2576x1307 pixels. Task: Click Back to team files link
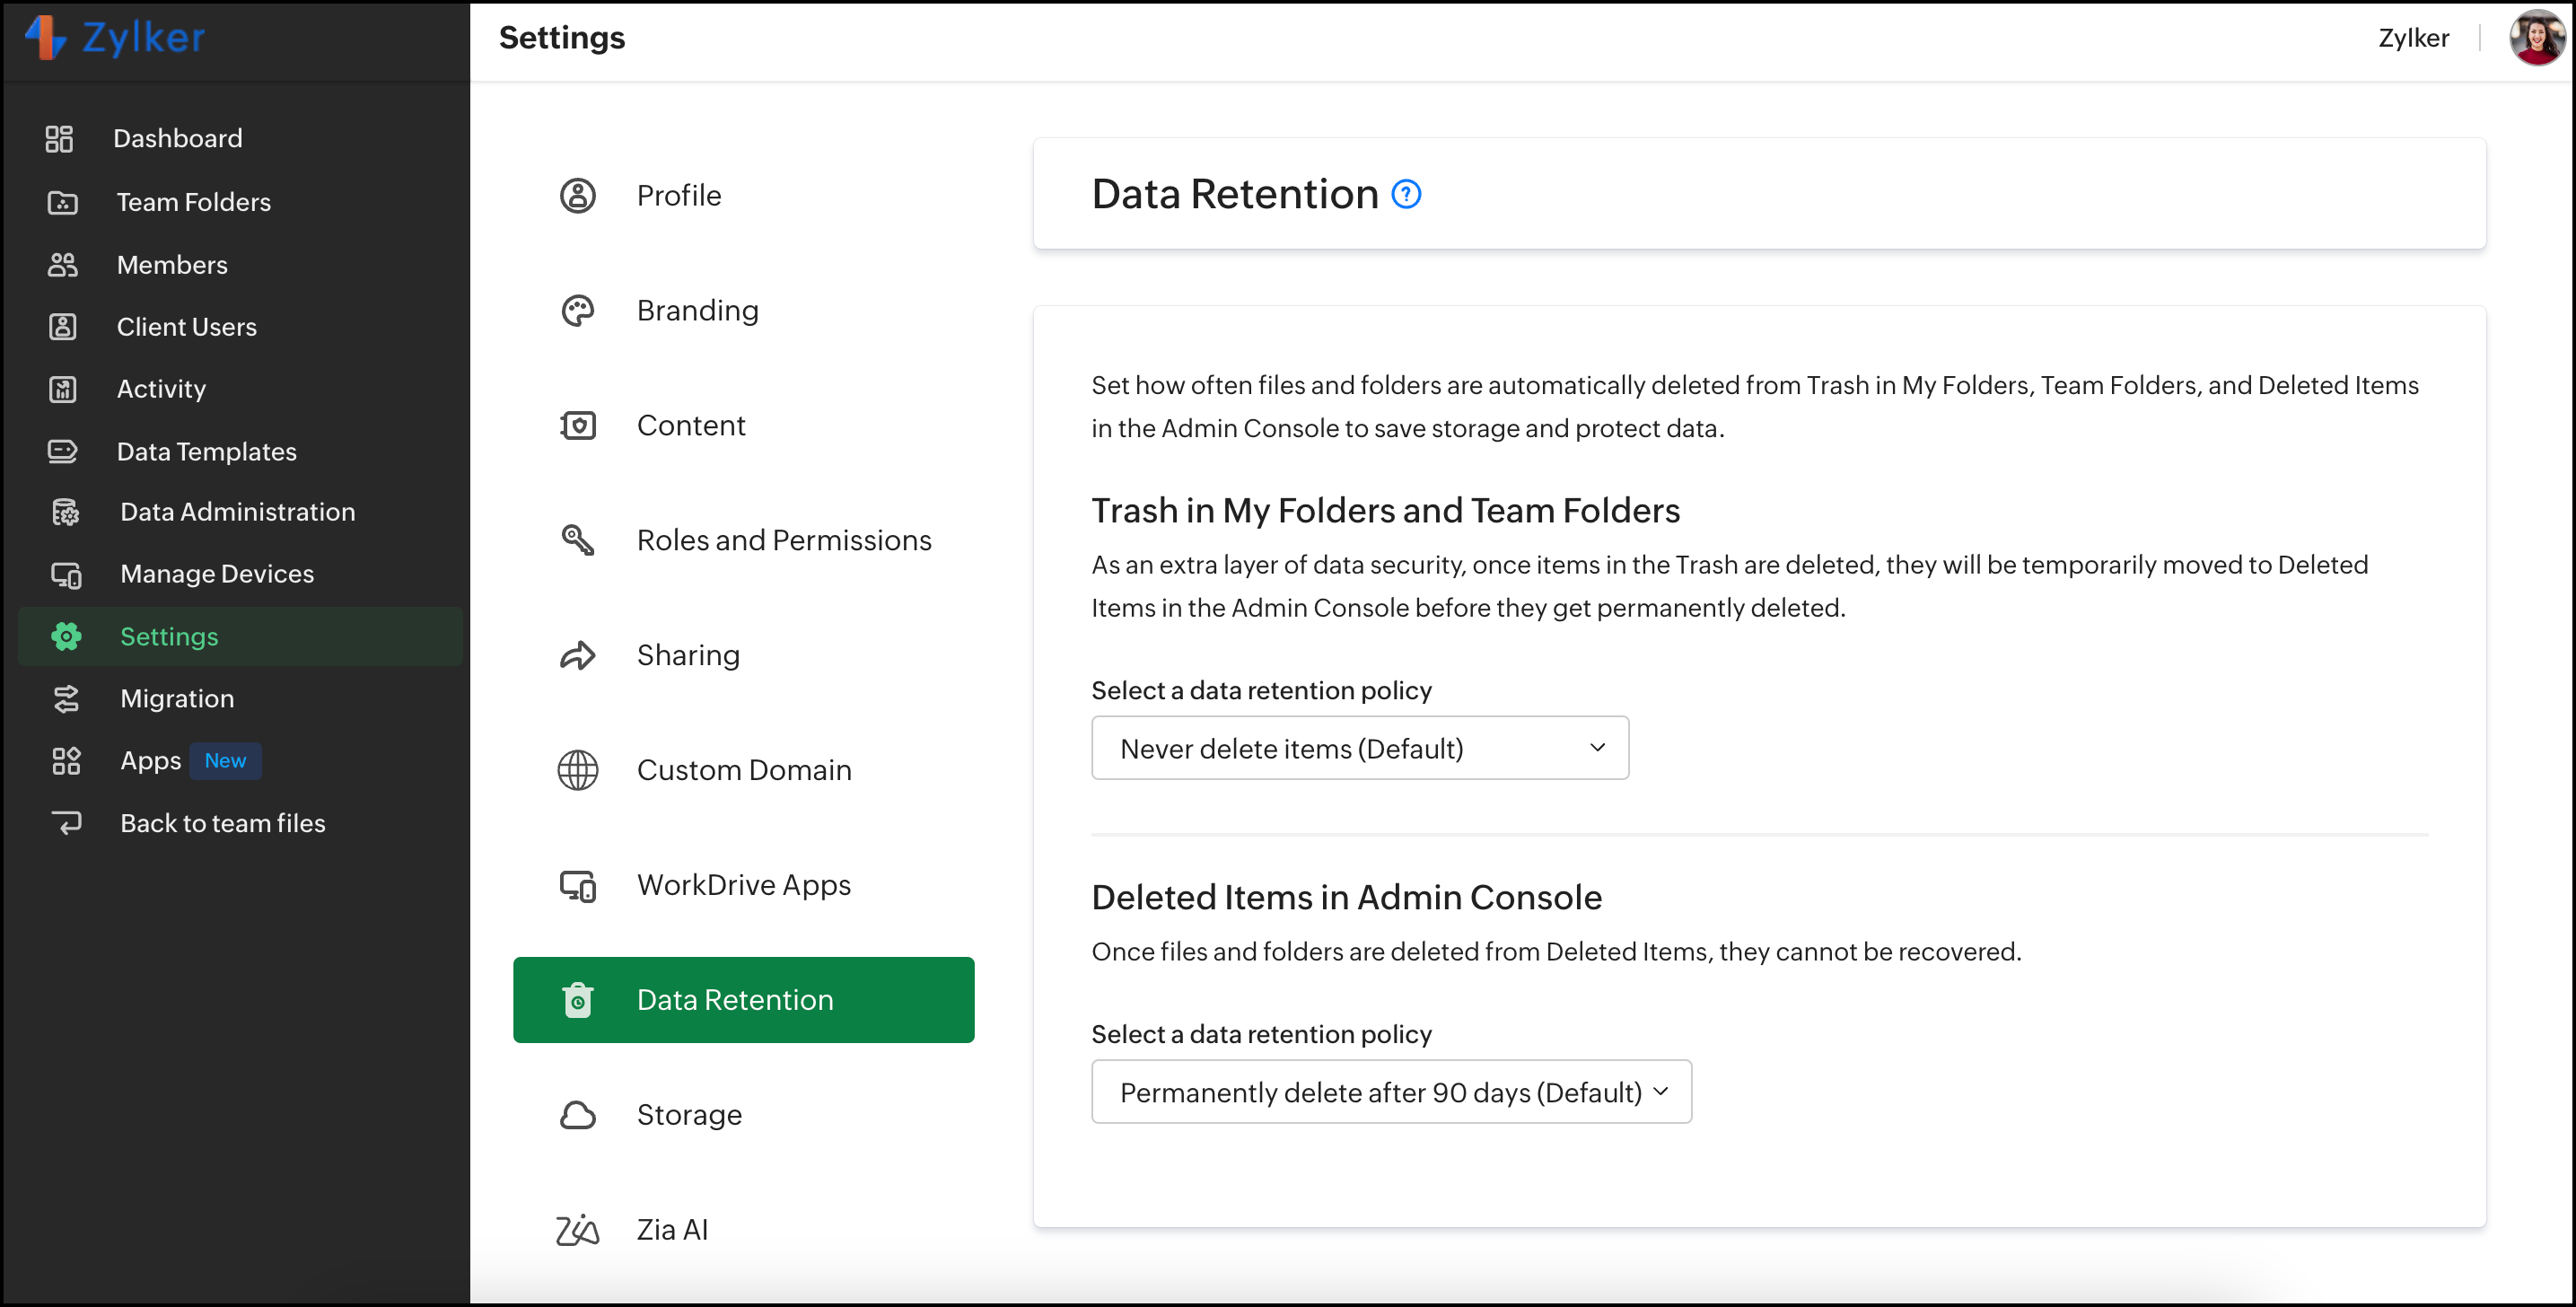222,823
